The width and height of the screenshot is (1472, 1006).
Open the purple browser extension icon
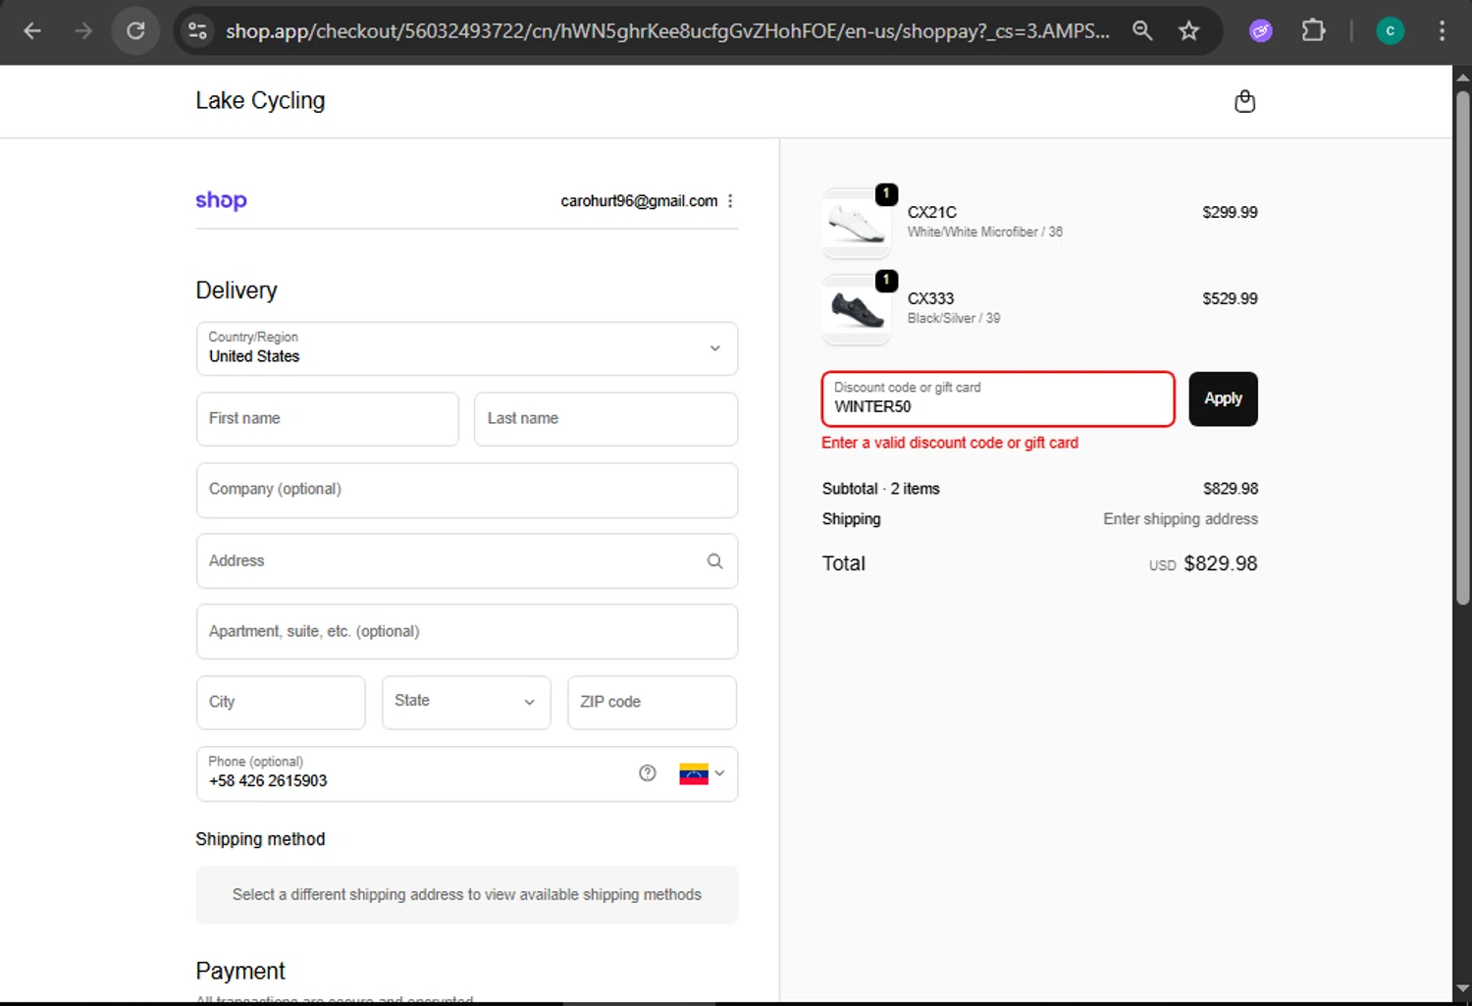tap(1261, 31)
